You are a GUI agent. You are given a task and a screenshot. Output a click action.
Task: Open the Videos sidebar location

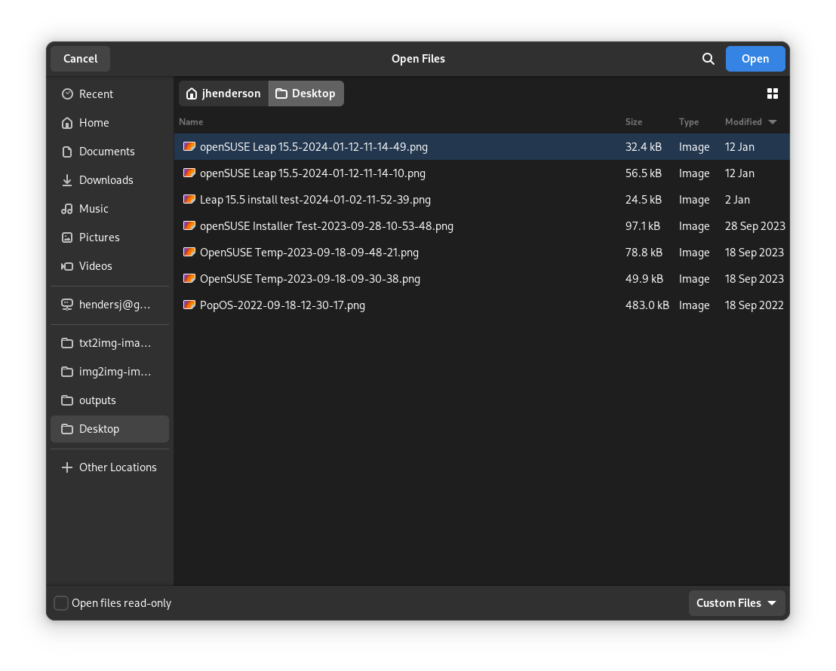point(95,265)
